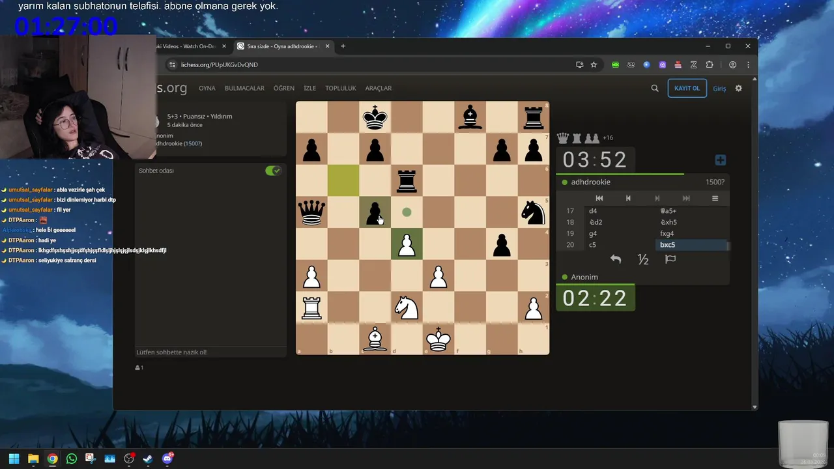Switch to the Videos Watch On-Demand tab
The width and height of the screenshot is (834, 469).
point(193,46)
